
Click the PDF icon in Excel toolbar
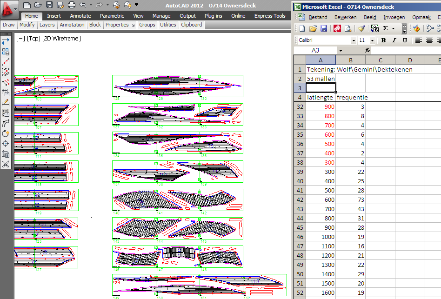(x=337, y=29)
